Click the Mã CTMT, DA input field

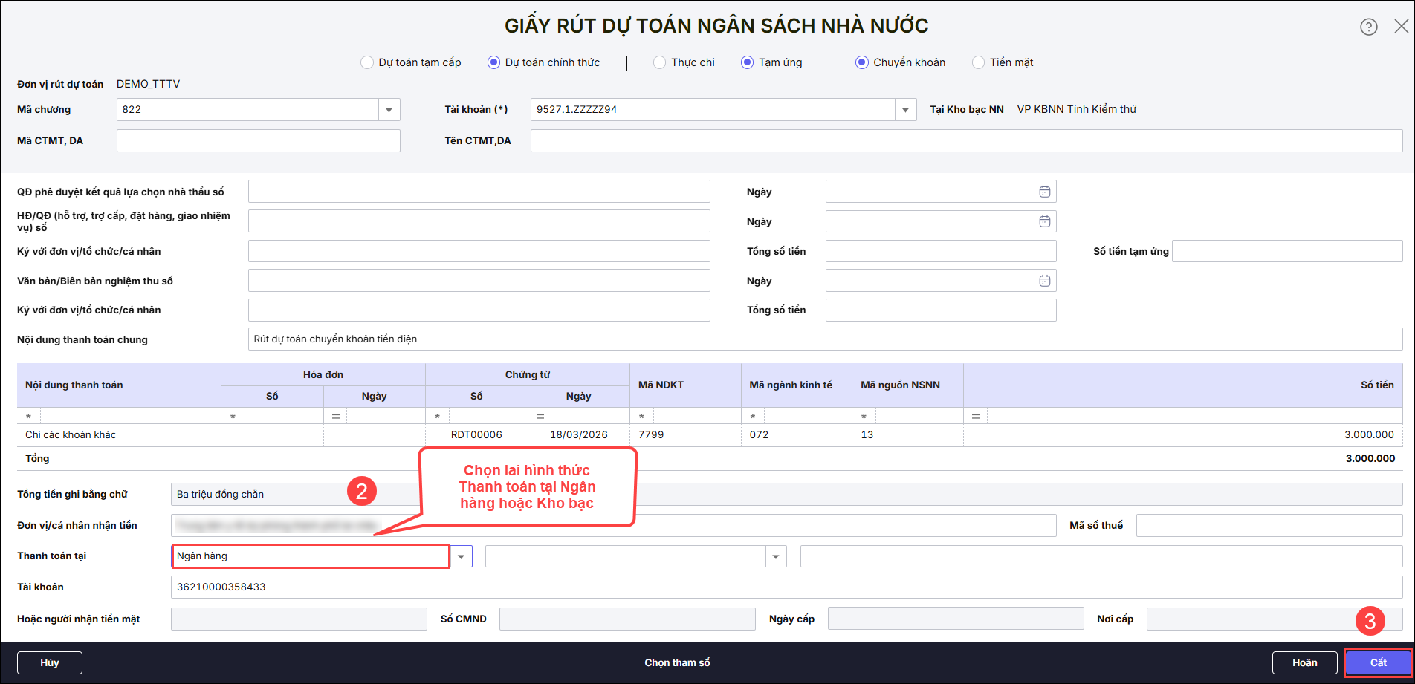[x=259, y=141]
